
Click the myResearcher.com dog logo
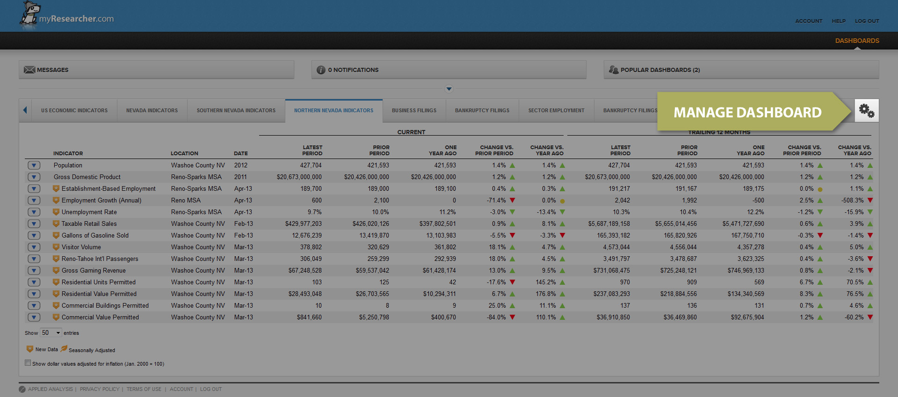point(29,14)
